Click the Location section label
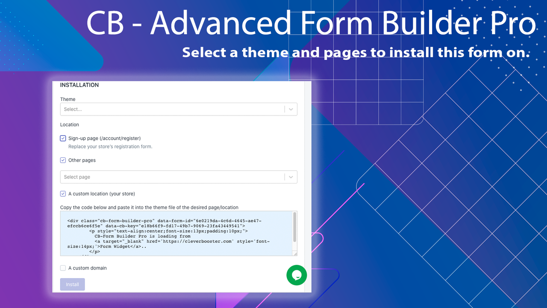 pos(70,124)
